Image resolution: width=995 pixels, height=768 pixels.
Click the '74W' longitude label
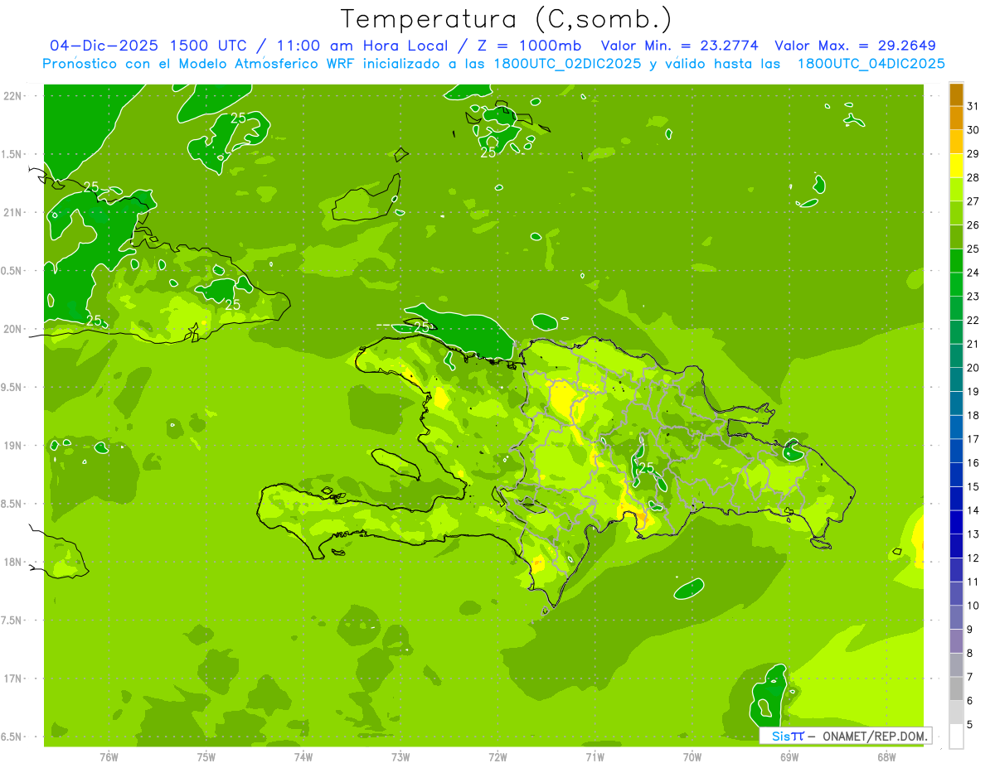click(303, 756)
